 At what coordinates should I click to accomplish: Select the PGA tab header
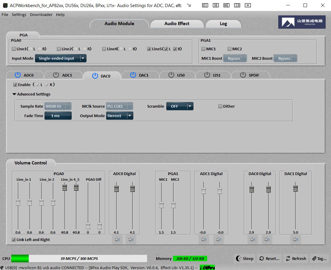[23, 35]
